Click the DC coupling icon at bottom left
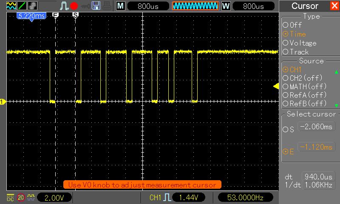The height and width of the screenshot is (204, 340). coord(10,197)
